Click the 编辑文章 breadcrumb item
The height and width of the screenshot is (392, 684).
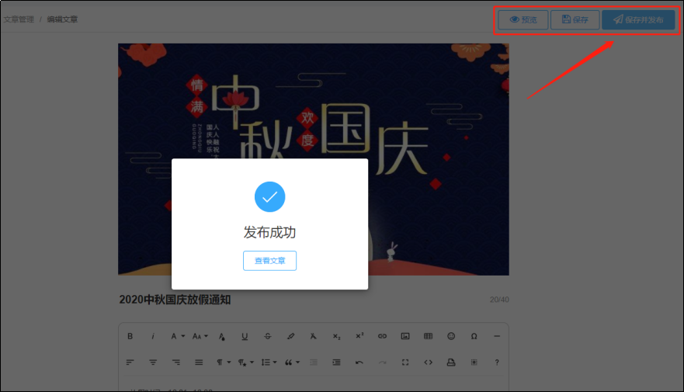coord(62,19)
